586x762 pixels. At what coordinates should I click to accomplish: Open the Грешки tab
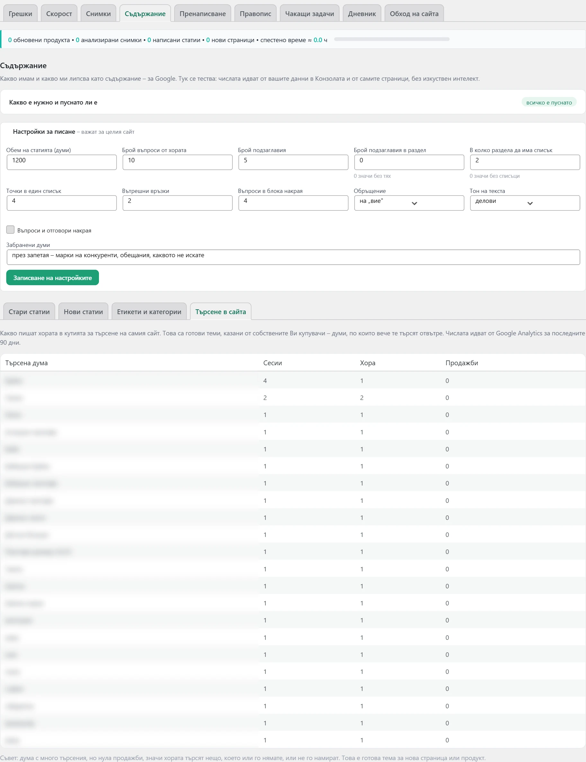20,13
